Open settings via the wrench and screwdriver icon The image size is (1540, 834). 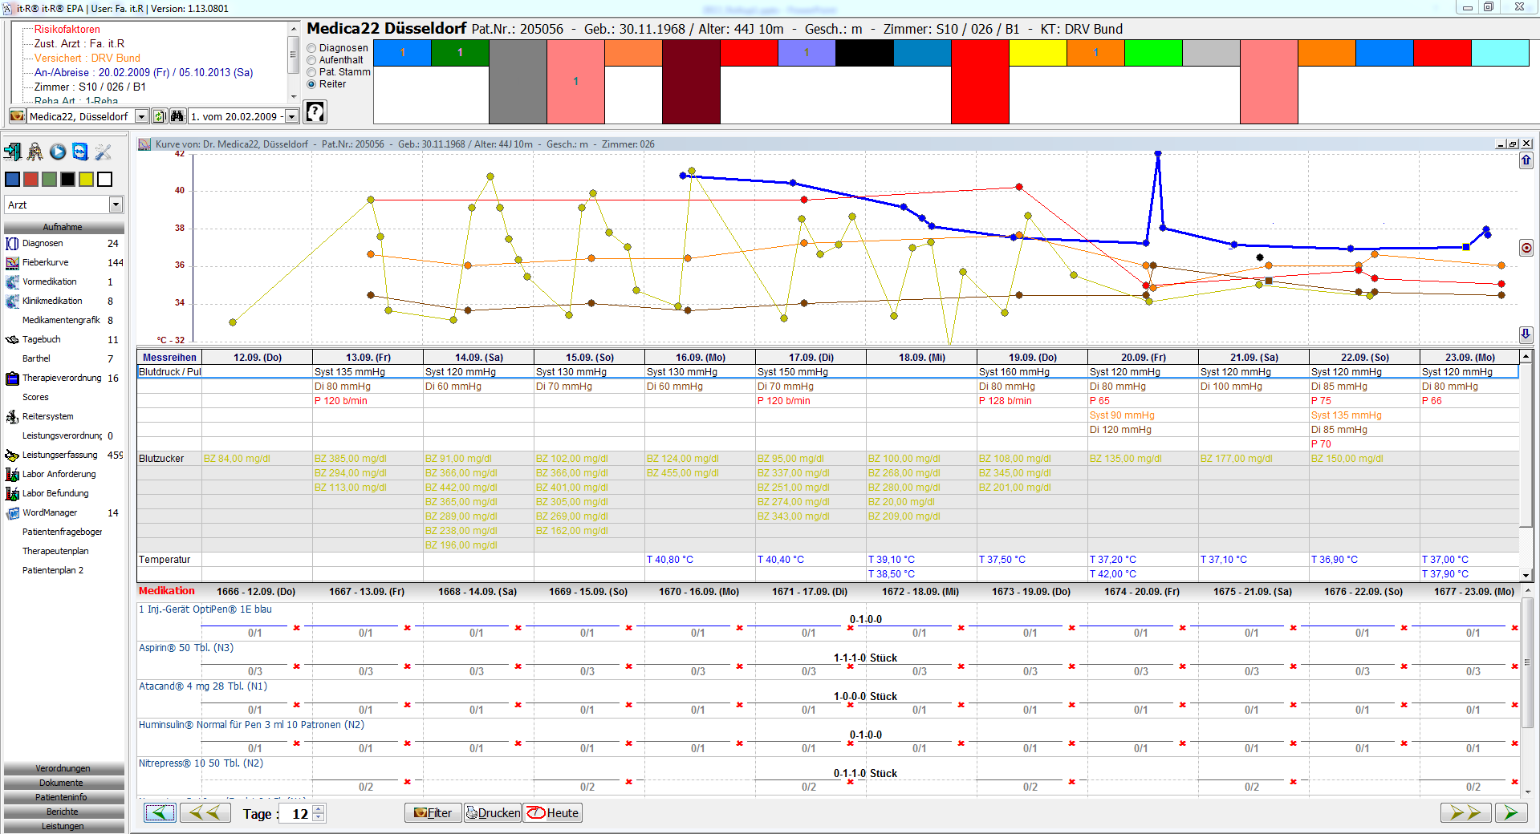pyautogui.click(x=103, y=152)
